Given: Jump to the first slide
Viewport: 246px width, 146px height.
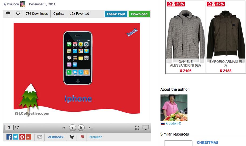Looking at the screenshot, I should coord(64,127).
